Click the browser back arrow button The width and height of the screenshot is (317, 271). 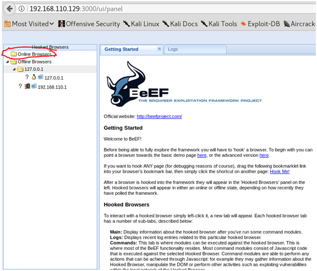(x=9, y=9)
